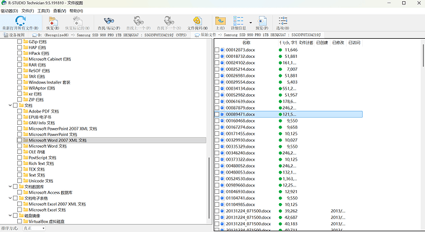425x232 pixels.
Task: Sort by the 名称 column header
Action: [x=246, y=42]
